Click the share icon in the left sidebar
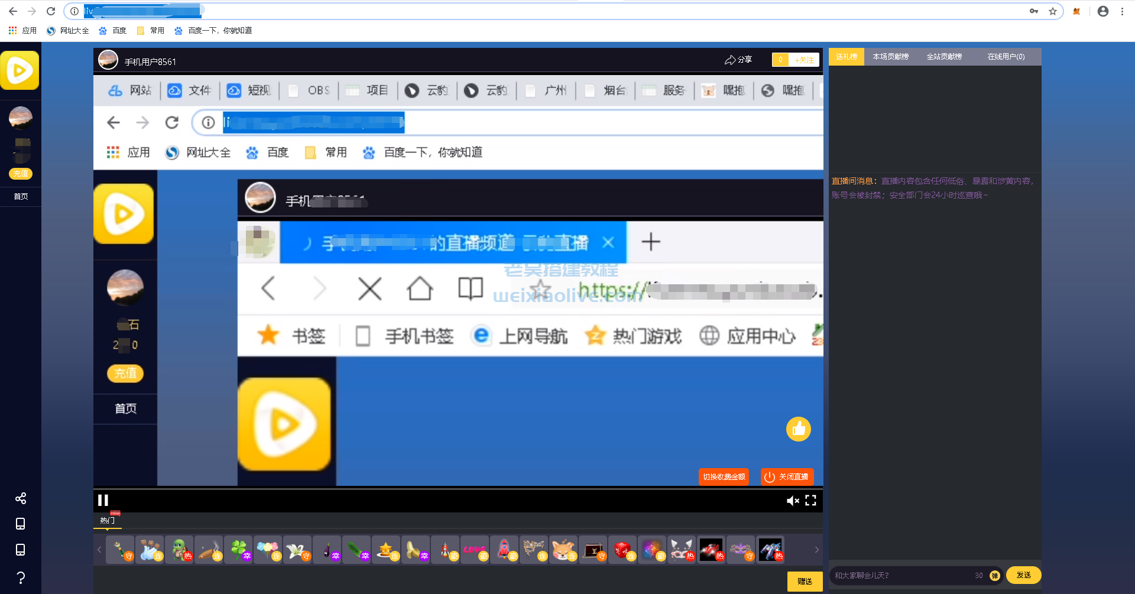This screenshot has height=594, width=1135. [x=21, y=498]
